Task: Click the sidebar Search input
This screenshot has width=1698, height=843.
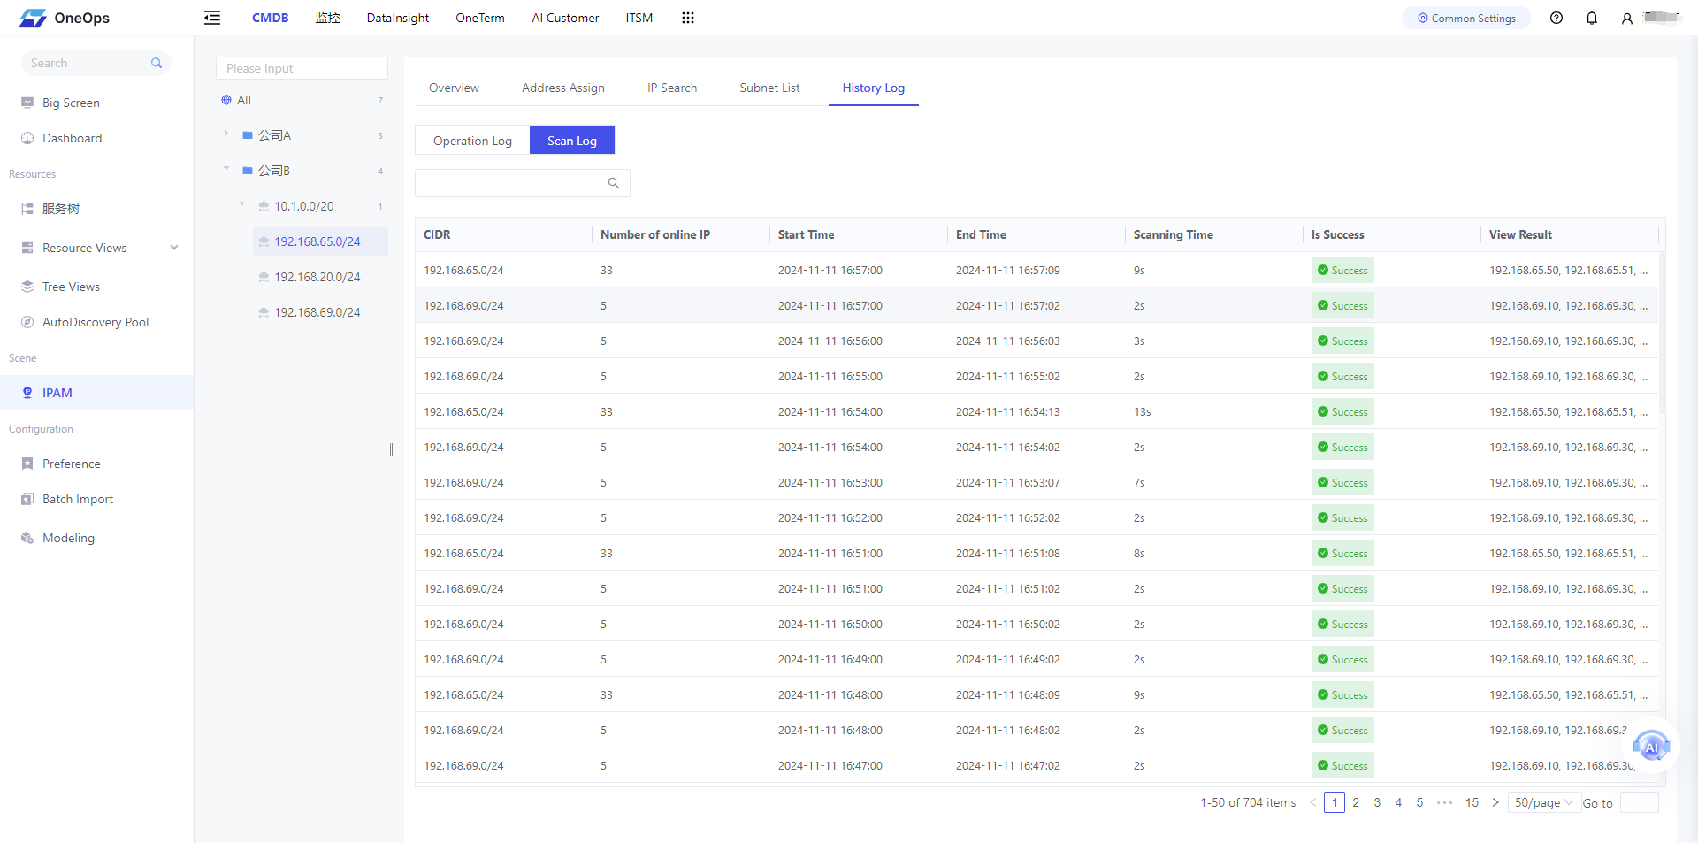Action: pos(87,63)
